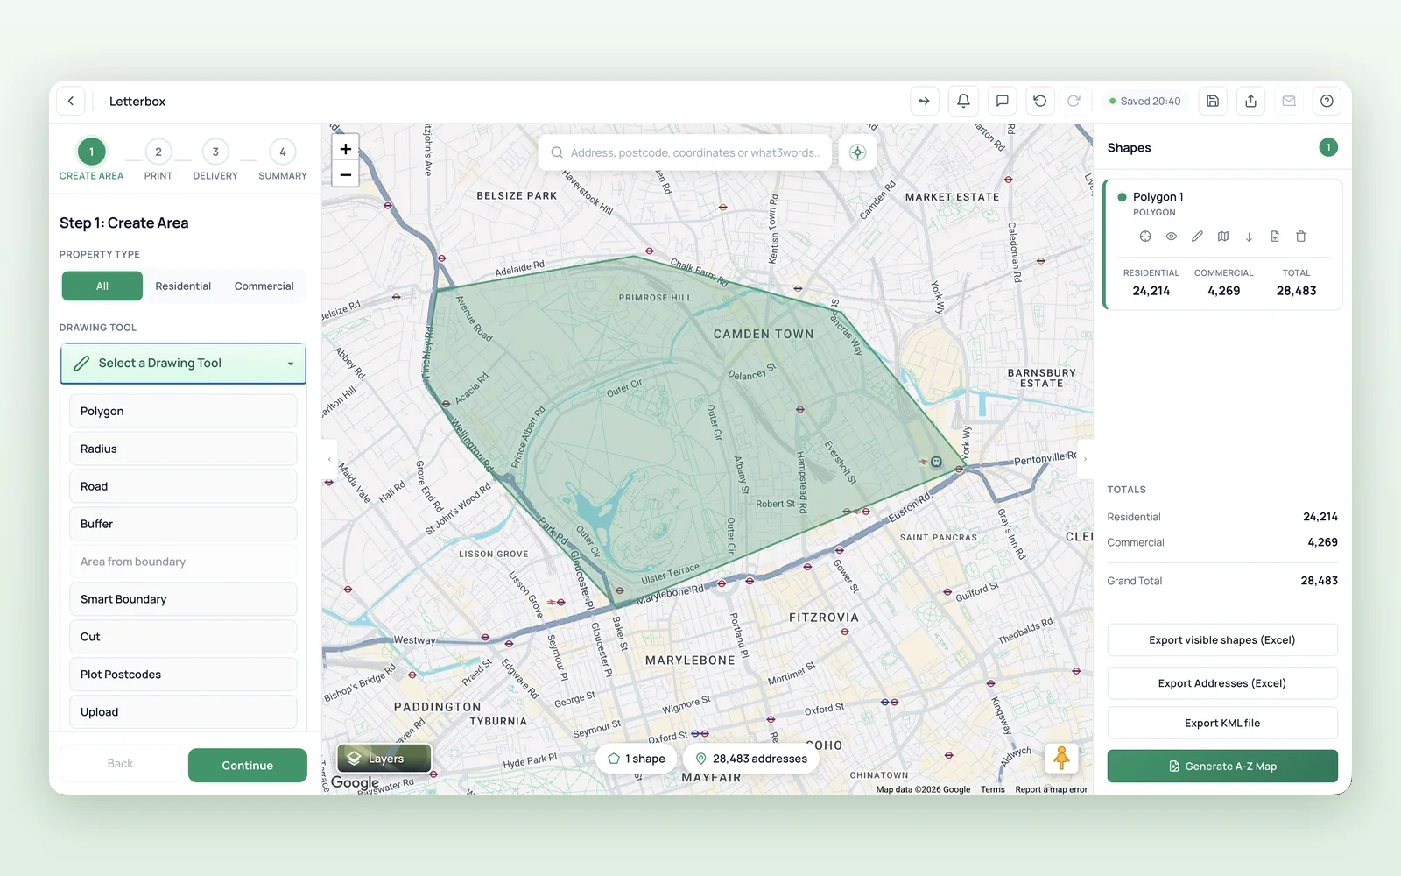Viewport: 1401px width, 876px height.
Task: Open the notifications bell
Action: 963,101
